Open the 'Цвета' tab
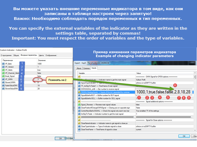 tap(41, 55)
